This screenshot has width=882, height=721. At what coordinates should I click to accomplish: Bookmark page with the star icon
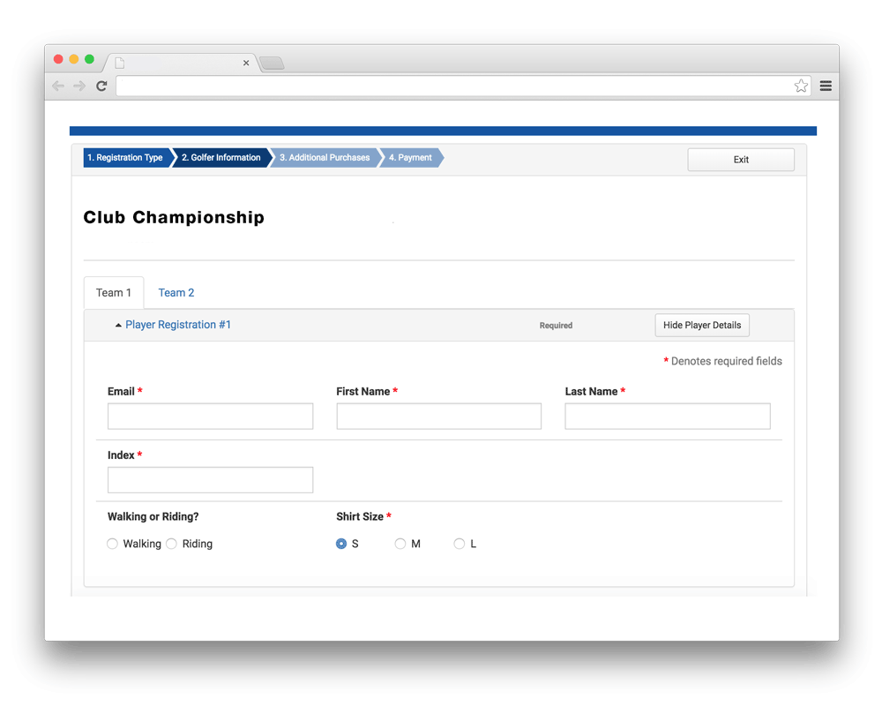pos(801,86)
